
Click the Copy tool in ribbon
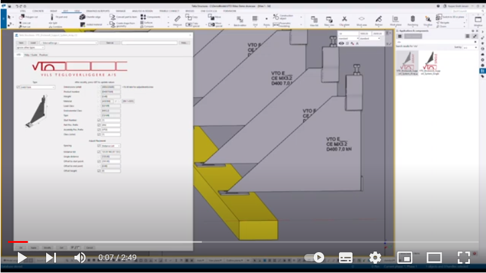click(192, 17)
